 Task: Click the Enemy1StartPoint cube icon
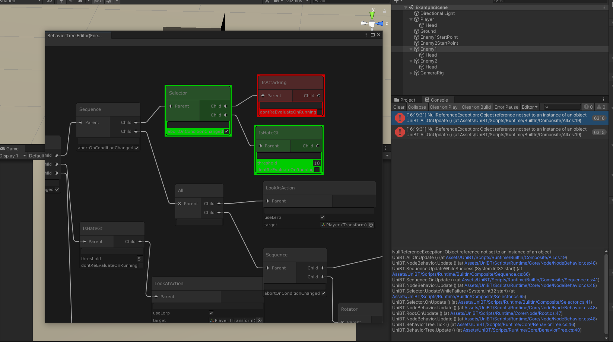[417, 37]
